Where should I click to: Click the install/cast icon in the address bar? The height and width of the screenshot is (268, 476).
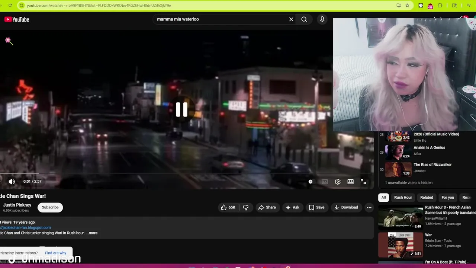coord(399,5)
